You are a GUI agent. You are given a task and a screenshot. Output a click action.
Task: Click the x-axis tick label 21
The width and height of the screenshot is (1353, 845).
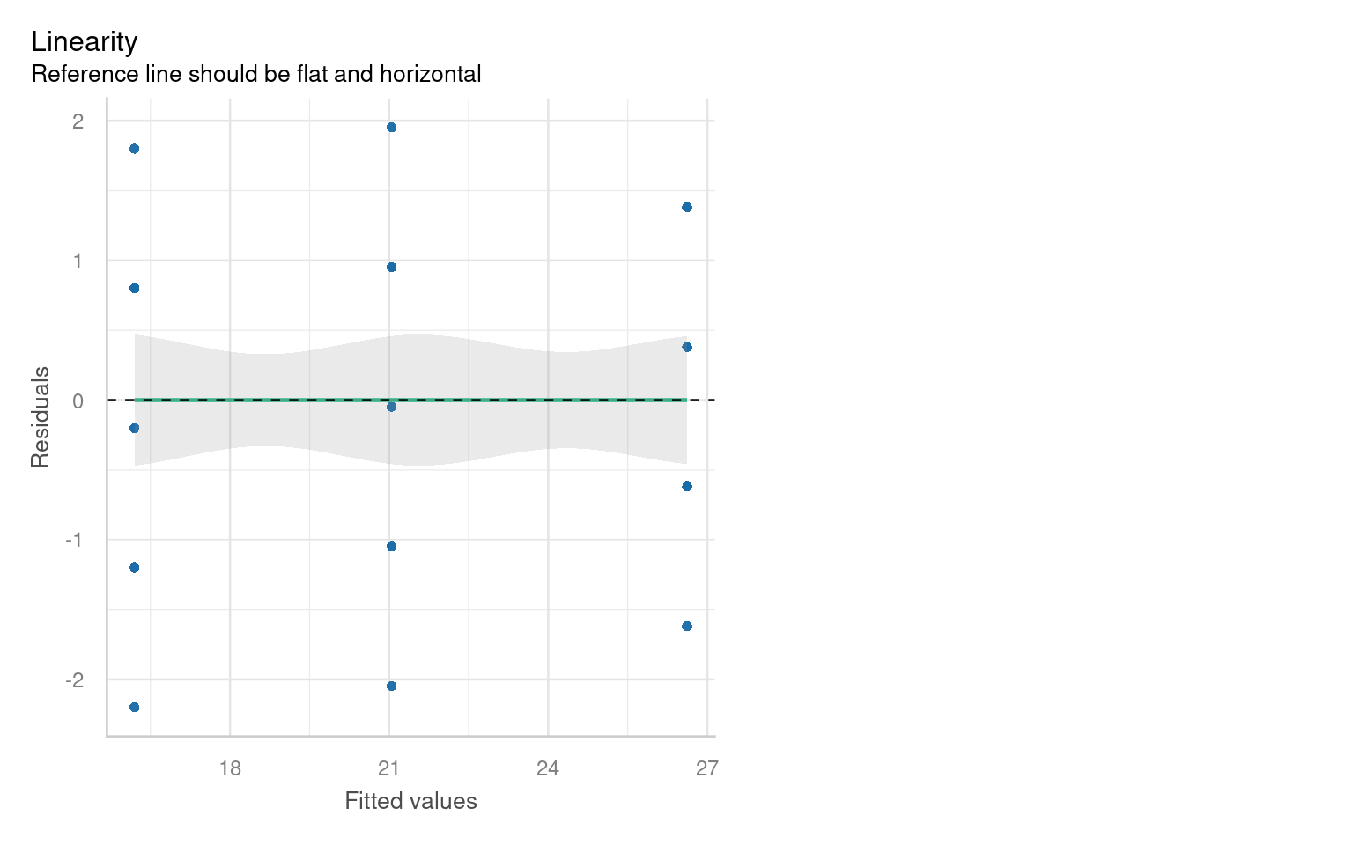point(388,768)
